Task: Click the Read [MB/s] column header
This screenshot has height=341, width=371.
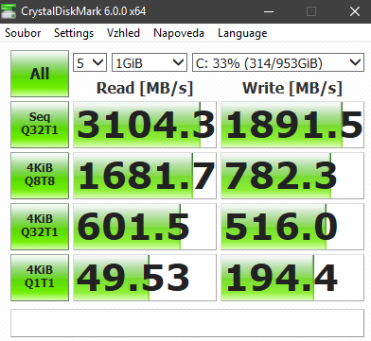Action: (x=145, y=89)
